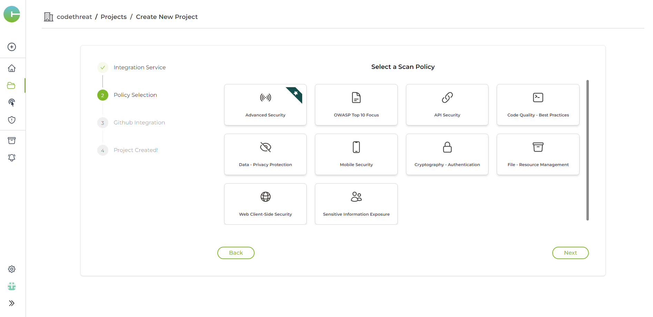Click the organization building icon in the breadcrumb
Image resolution: width=653 pixels, height=317 pixels.
[49, 17]
